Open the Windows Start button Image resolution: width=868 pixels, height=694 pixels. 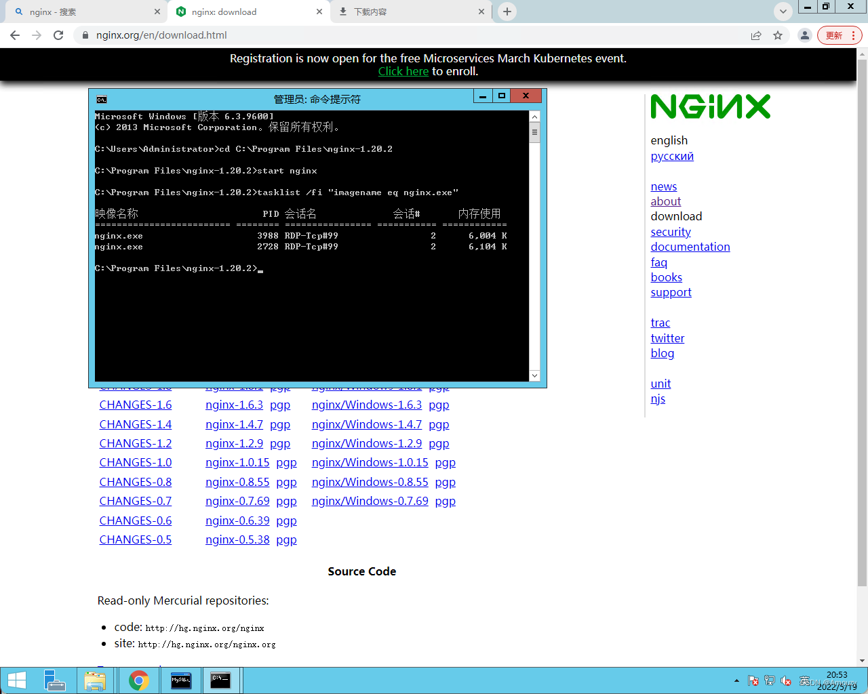point(16,680)
